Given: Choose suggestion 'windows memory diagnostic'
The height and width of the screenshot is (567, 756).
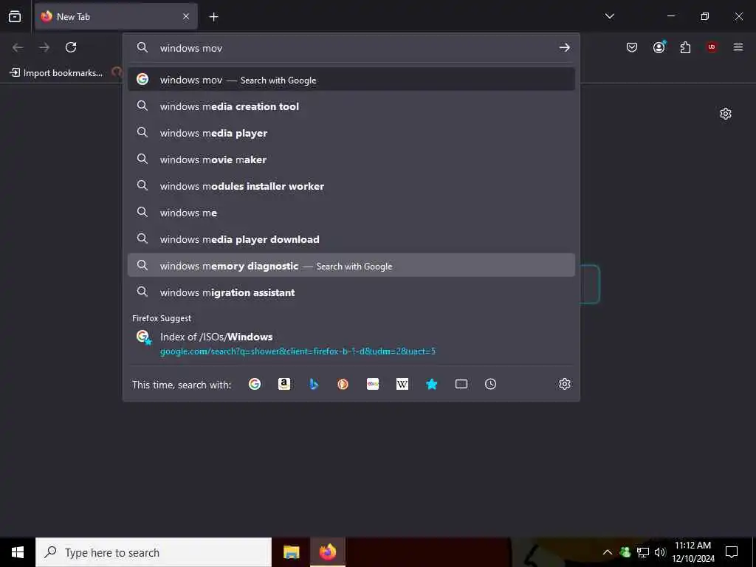Looking at the screenshot, I should [x=351, y=265].
